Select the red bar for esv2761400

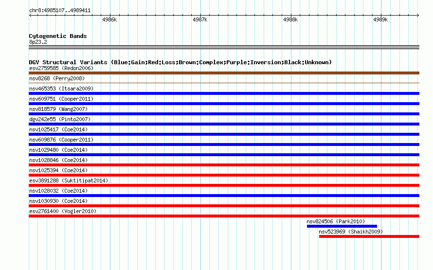pos(224,216)
